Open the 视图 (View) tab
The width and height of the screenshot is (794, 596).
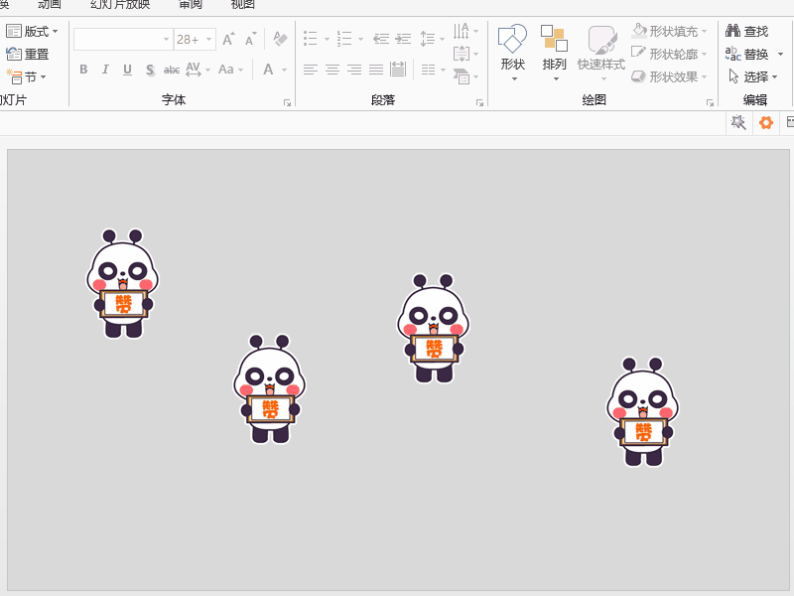pos(241,4)
